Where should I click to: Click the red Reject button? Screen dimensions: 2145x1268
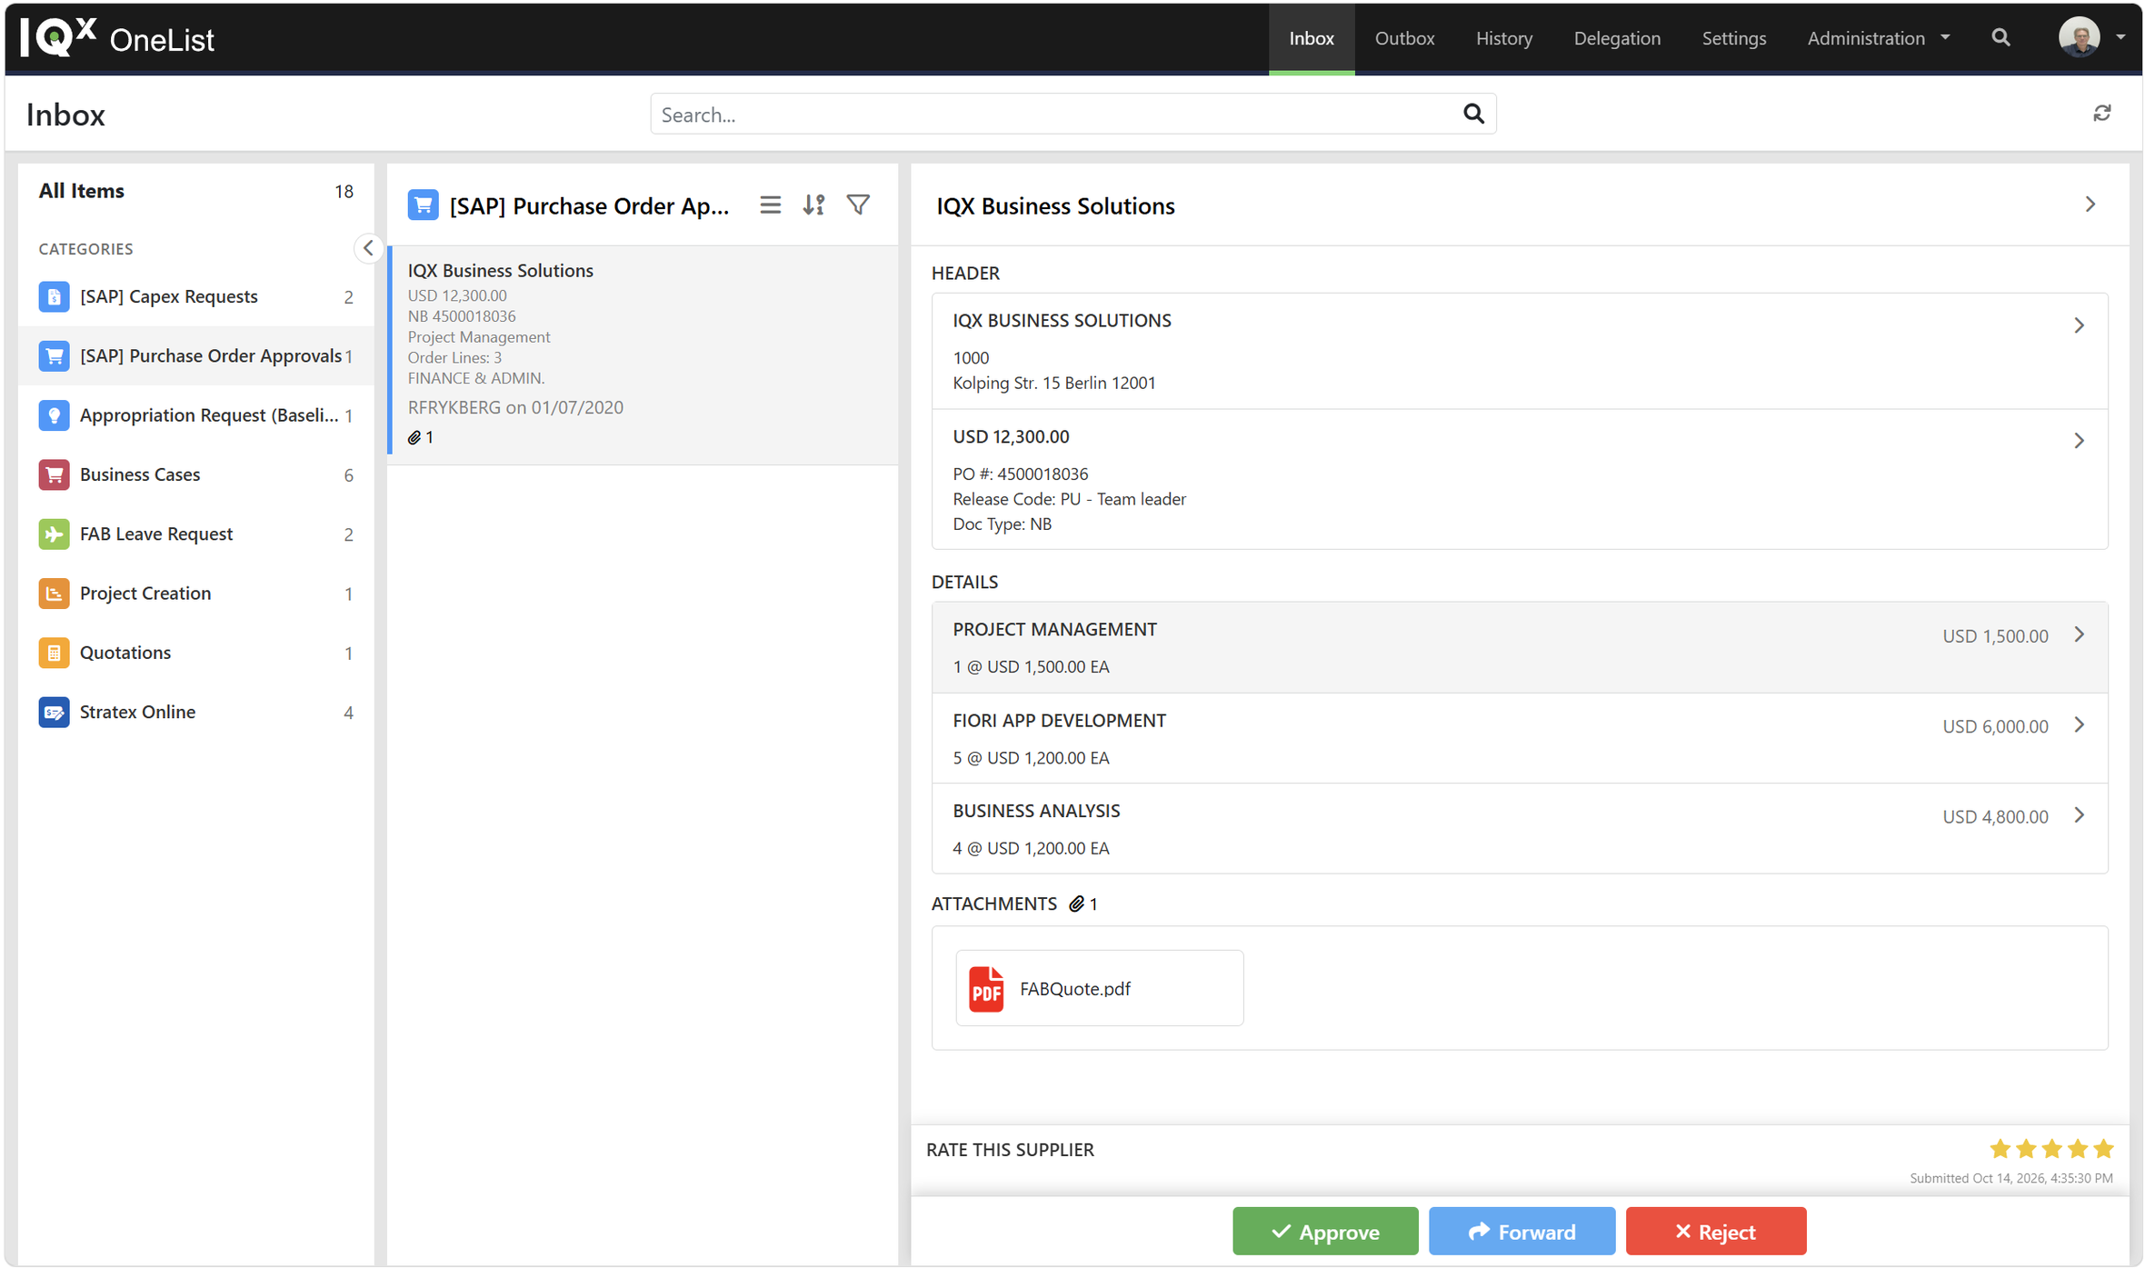tap(1715, 1231)
